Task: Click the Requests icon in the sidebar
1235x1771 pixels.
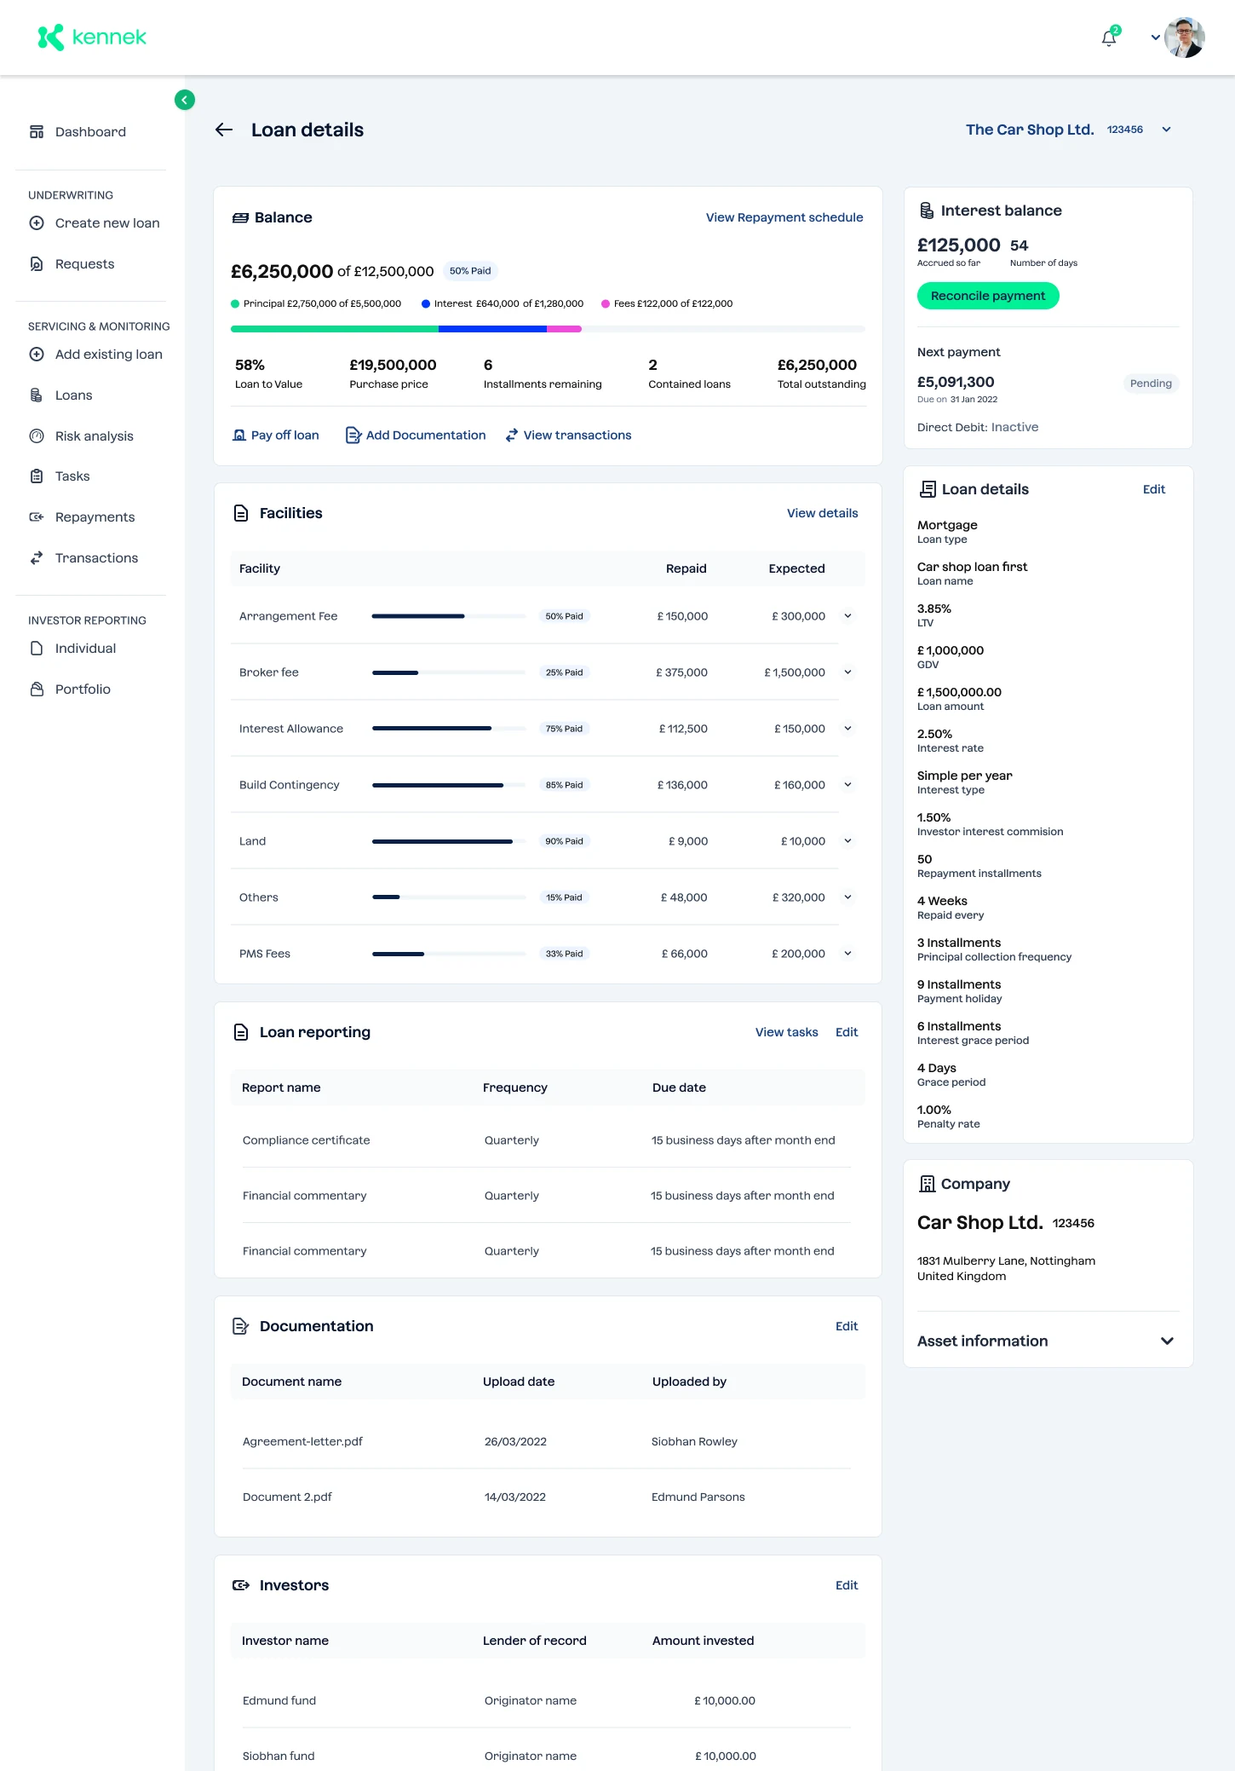Action: pyautogui.click(x=37, y=264)
